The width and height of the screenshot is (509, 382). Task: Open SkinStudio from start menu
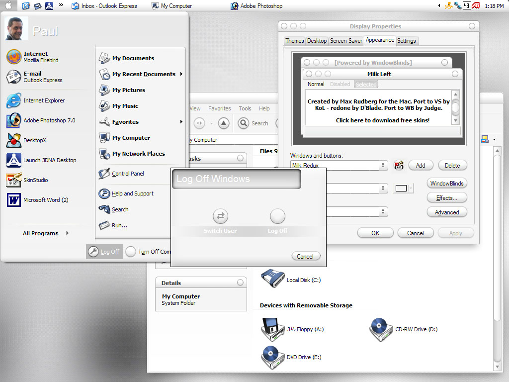[x=27, y=180]
